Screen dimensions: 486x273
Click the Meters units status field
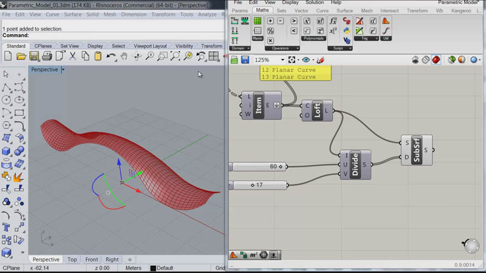[133, 268]
